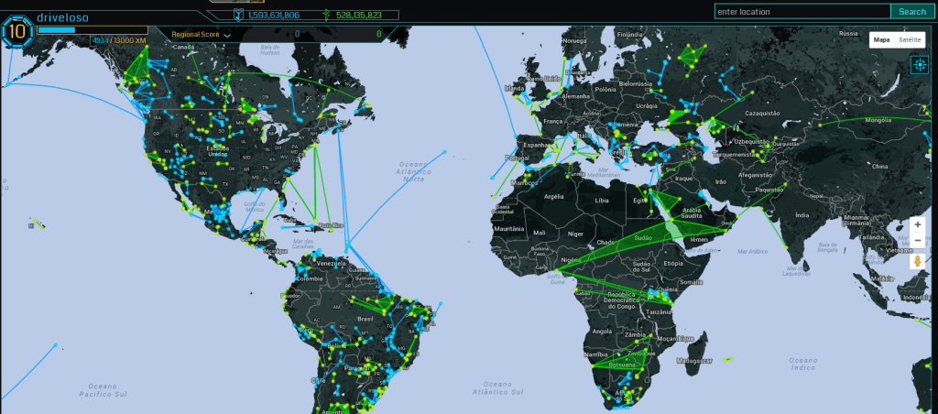Switch to Satélite map view
Viewport: 938px width, 414px height.
[x=910, y=40]
